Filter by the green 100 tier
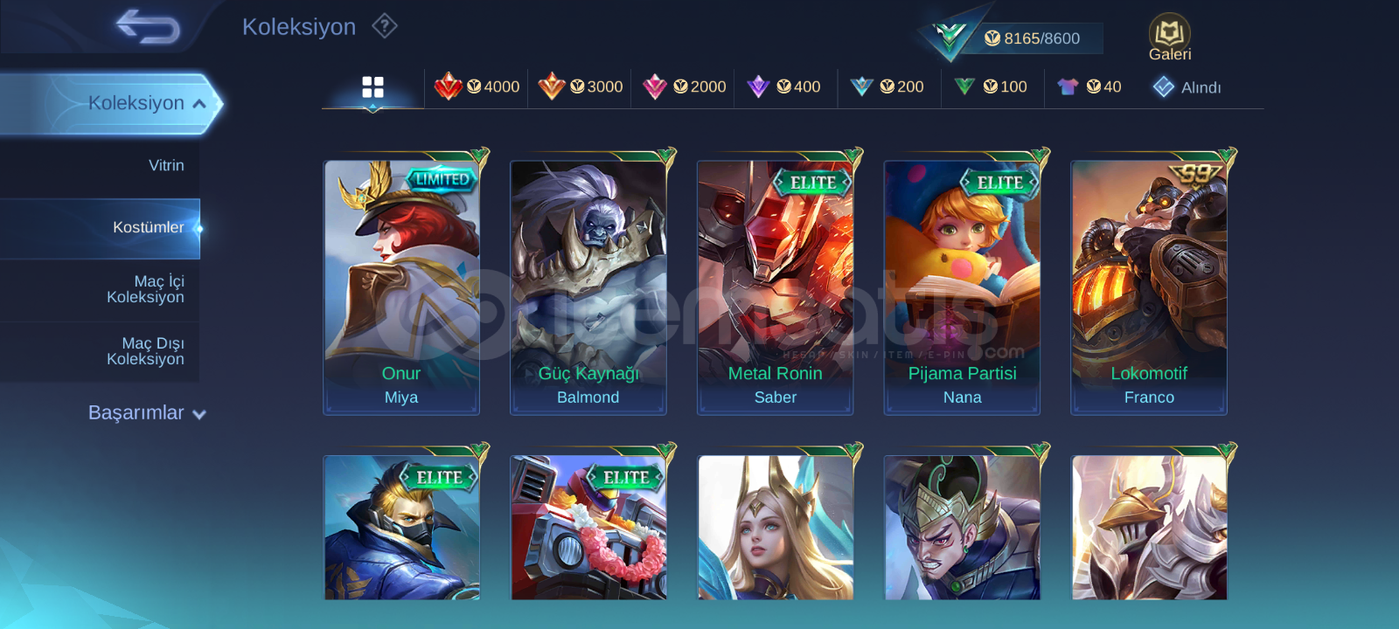 click(x=990, y=86)
